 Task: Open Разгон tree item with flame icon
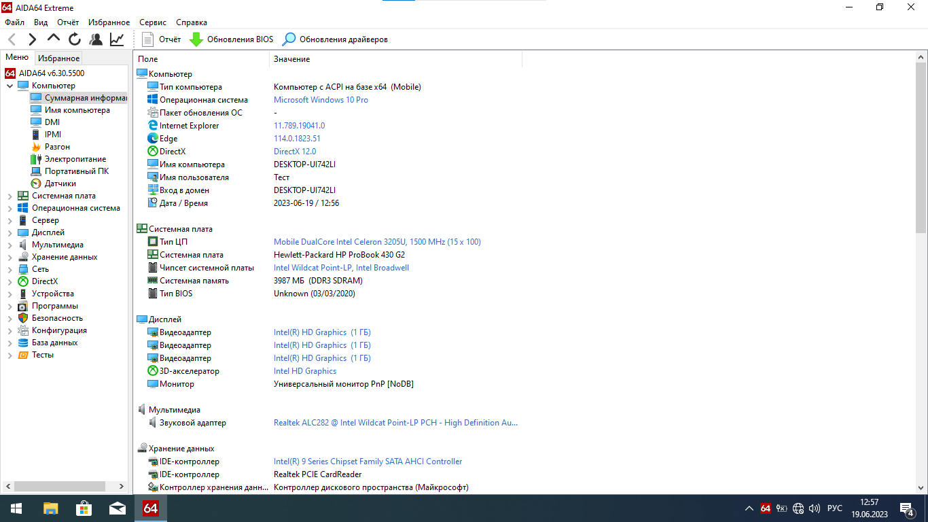coord(50,147)
